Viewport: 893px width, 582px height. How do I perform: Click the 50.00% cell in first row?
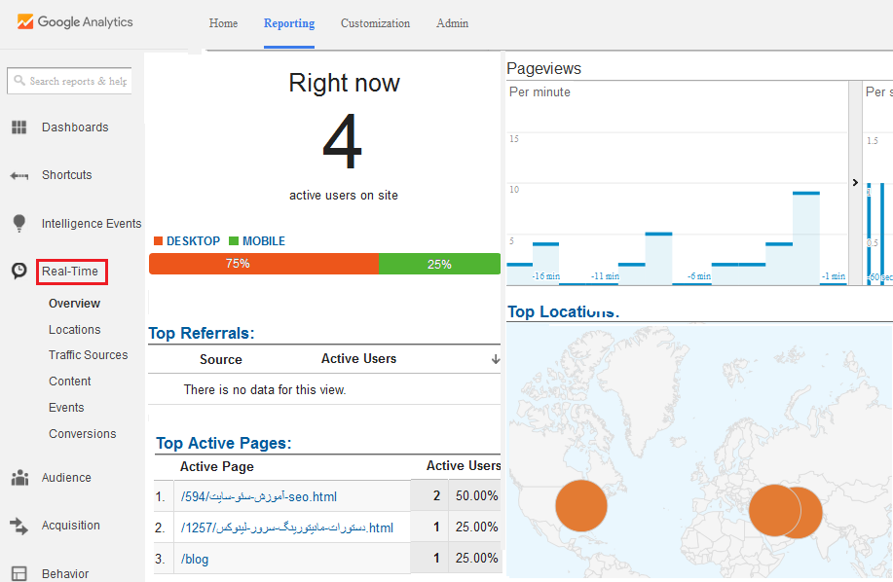pyautogui.click(x=476, y=495)
